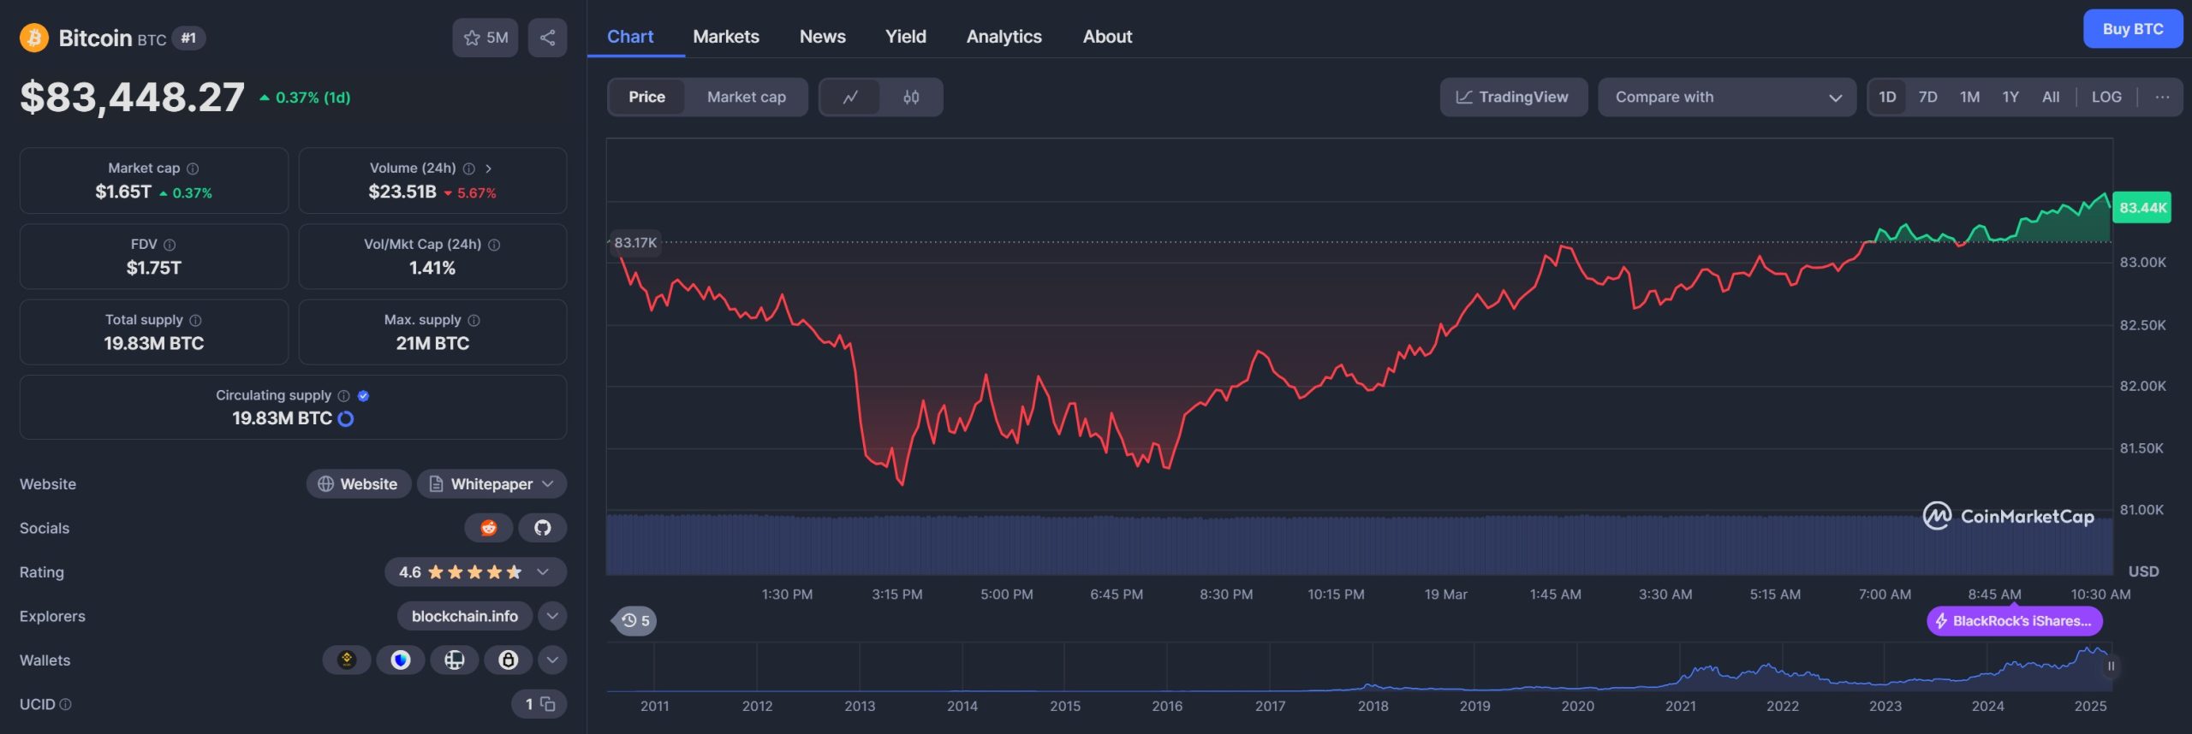Open the About tab

pos(1107,36)
